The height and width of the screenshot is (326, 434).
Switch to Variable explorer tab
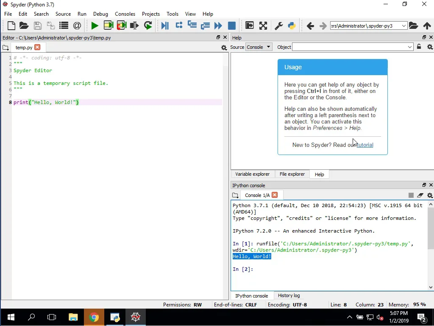(253, 174)
